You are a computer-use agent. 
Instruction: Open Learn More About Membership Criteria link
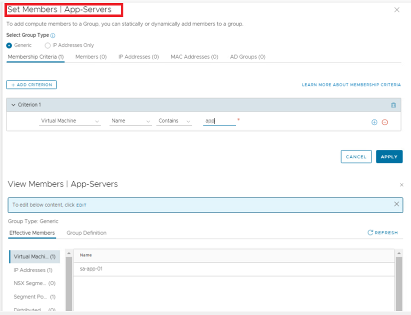(351, 85)
